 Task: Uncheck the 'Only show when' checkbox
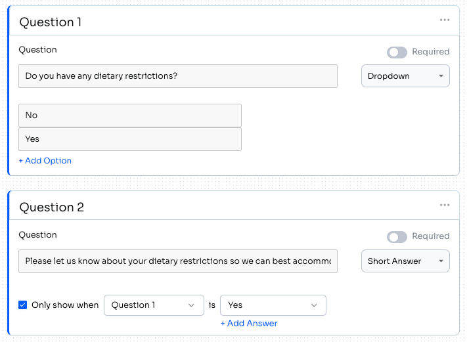(22, 305)
